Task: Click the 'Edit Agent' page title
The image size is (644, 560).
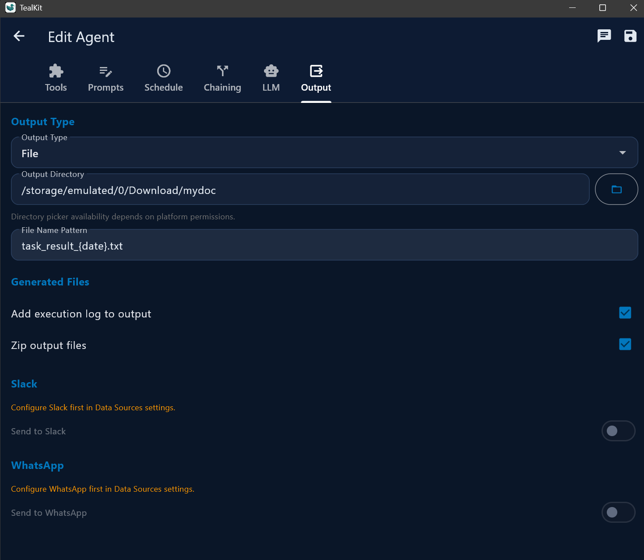Action: pyautogui.click(x=81, y=37)
